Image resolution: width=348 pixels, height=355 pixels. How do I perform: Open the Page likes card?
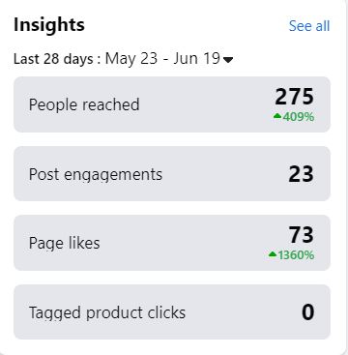point(172,243)
